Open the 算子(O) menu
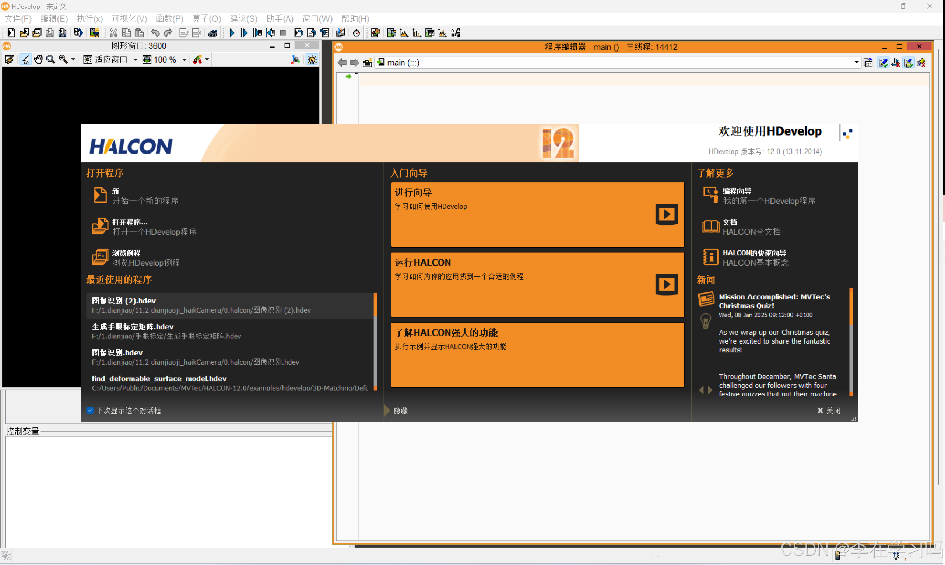This screenshot has height=565, width=945. [x=206, y=19]
